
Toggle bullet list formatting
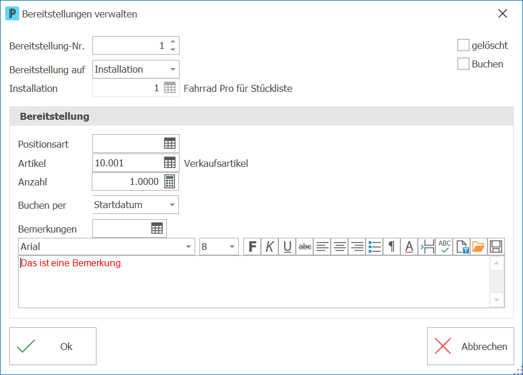(375, 247)
